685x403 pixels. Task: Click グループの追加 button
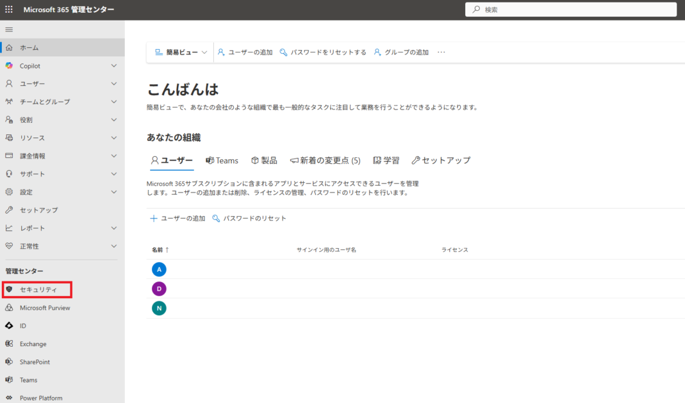[x=401, y=52]
